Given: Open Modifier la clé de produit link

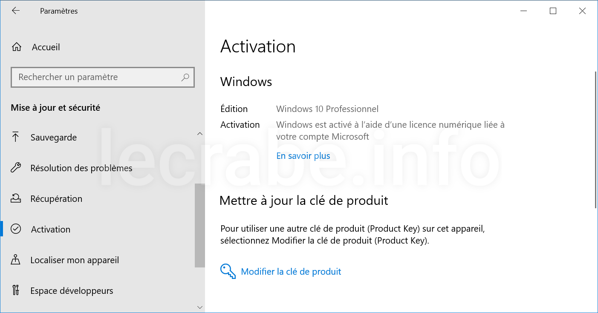Looking at the screenshot, I should 291,272.
